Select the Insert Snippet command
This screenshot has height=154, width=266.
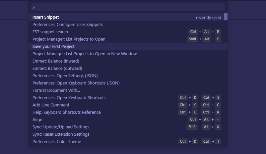46,17
